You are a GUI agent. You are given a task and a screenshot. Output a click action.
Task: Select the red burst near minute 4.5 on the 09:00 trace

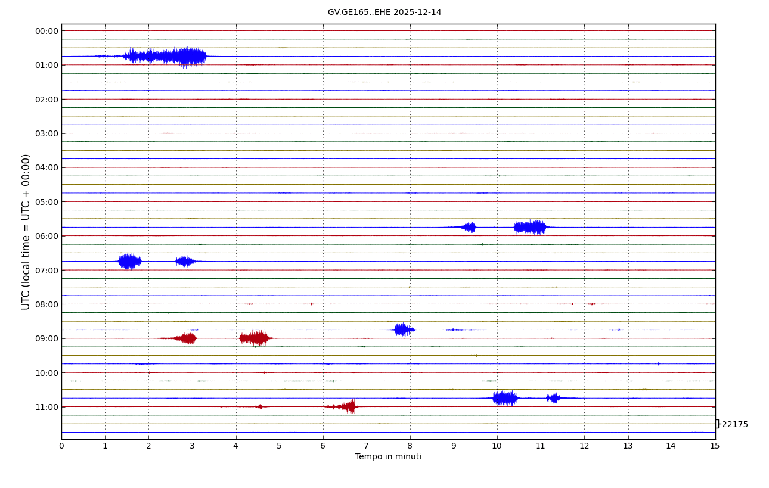coord(255,338)
